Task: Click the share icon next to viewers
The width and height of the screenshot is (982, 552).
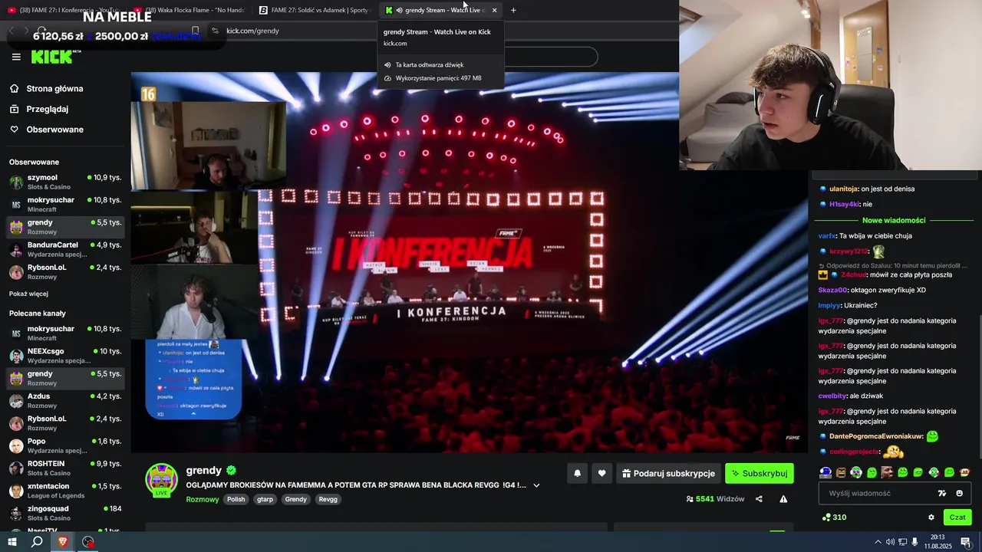Action: [759, 499]
